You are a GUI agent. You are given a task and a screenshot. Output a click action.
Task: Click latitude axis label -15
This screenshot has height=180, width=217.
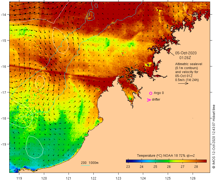pos(3,40)
